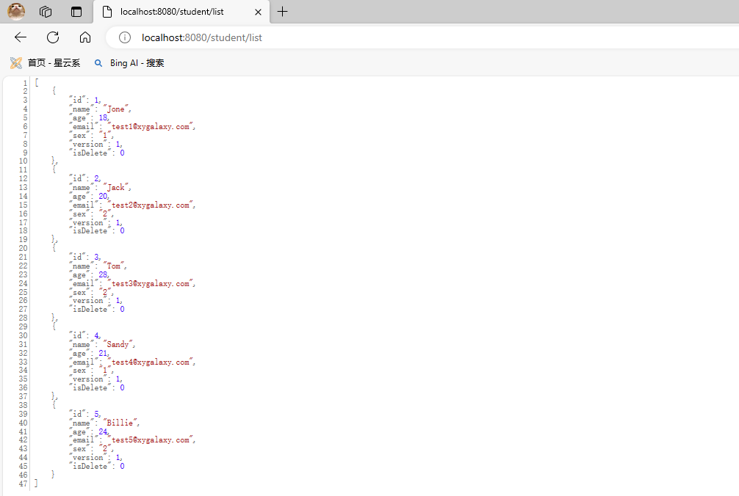Refresh the student list page
The height and width of the screenshot is (496, 739).
click(53, 37)
